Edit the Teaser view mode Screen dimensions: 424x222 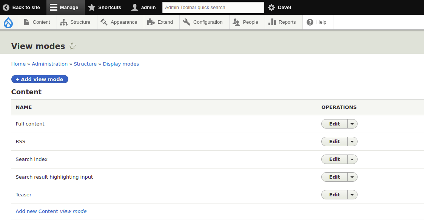tap(335, 195)
